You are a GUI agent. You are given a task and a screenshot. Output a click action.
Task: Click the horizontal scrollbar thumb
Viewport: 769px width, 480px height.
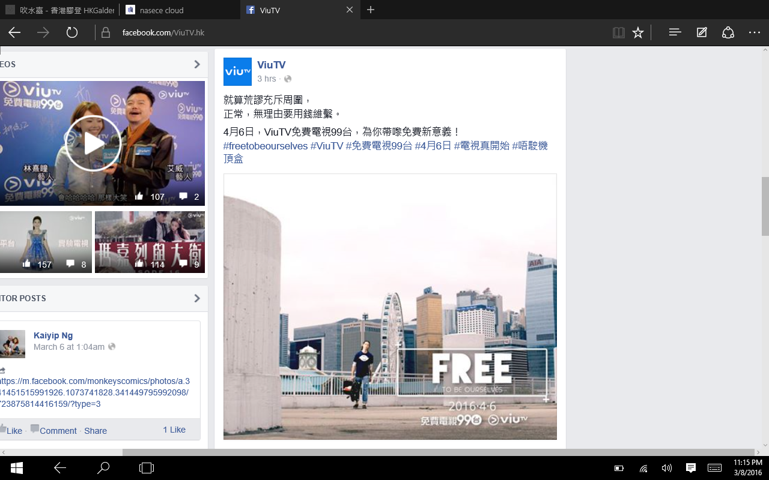coord(439,452)
